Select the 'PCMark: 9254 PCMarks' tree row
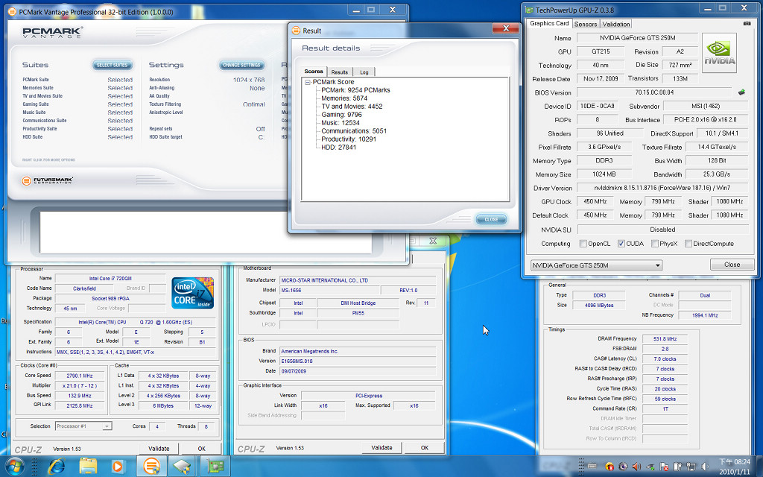This screenshot has height=477, width=763. (355, 90)
